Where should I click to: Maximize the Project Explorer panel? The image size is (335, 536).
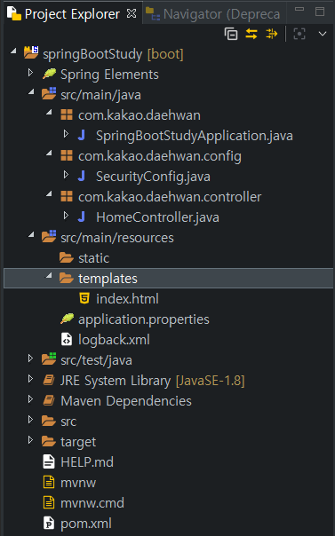[x=320, y=12]
